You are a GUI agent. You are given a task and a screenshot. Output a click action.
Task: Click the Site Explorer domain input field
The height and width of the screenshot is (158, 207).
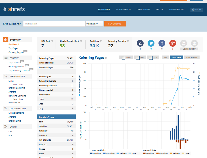[x=54, y=24]
